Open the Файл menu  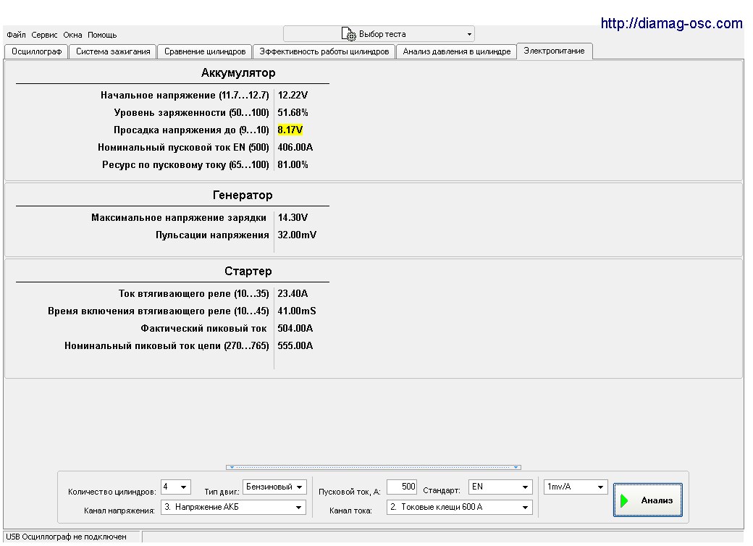click(17, 35)
